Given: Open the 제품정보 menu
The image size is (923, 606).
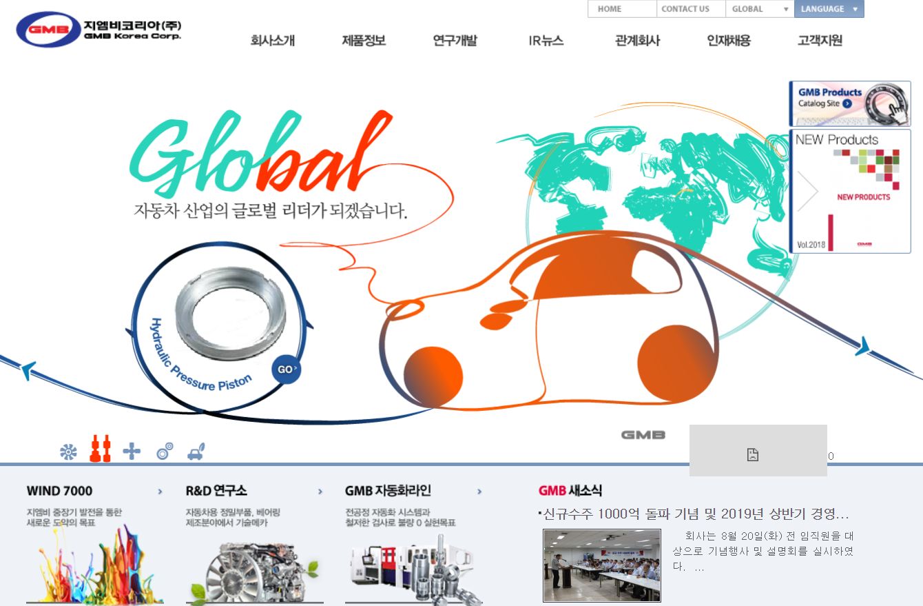Looking at the screenshot, I should tap(364, 40).
